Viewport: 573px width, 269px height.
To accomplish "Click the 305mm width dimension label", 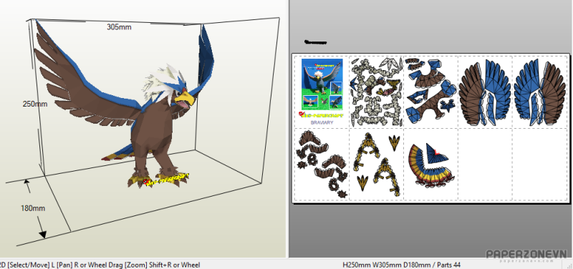I will coord(119,27).
